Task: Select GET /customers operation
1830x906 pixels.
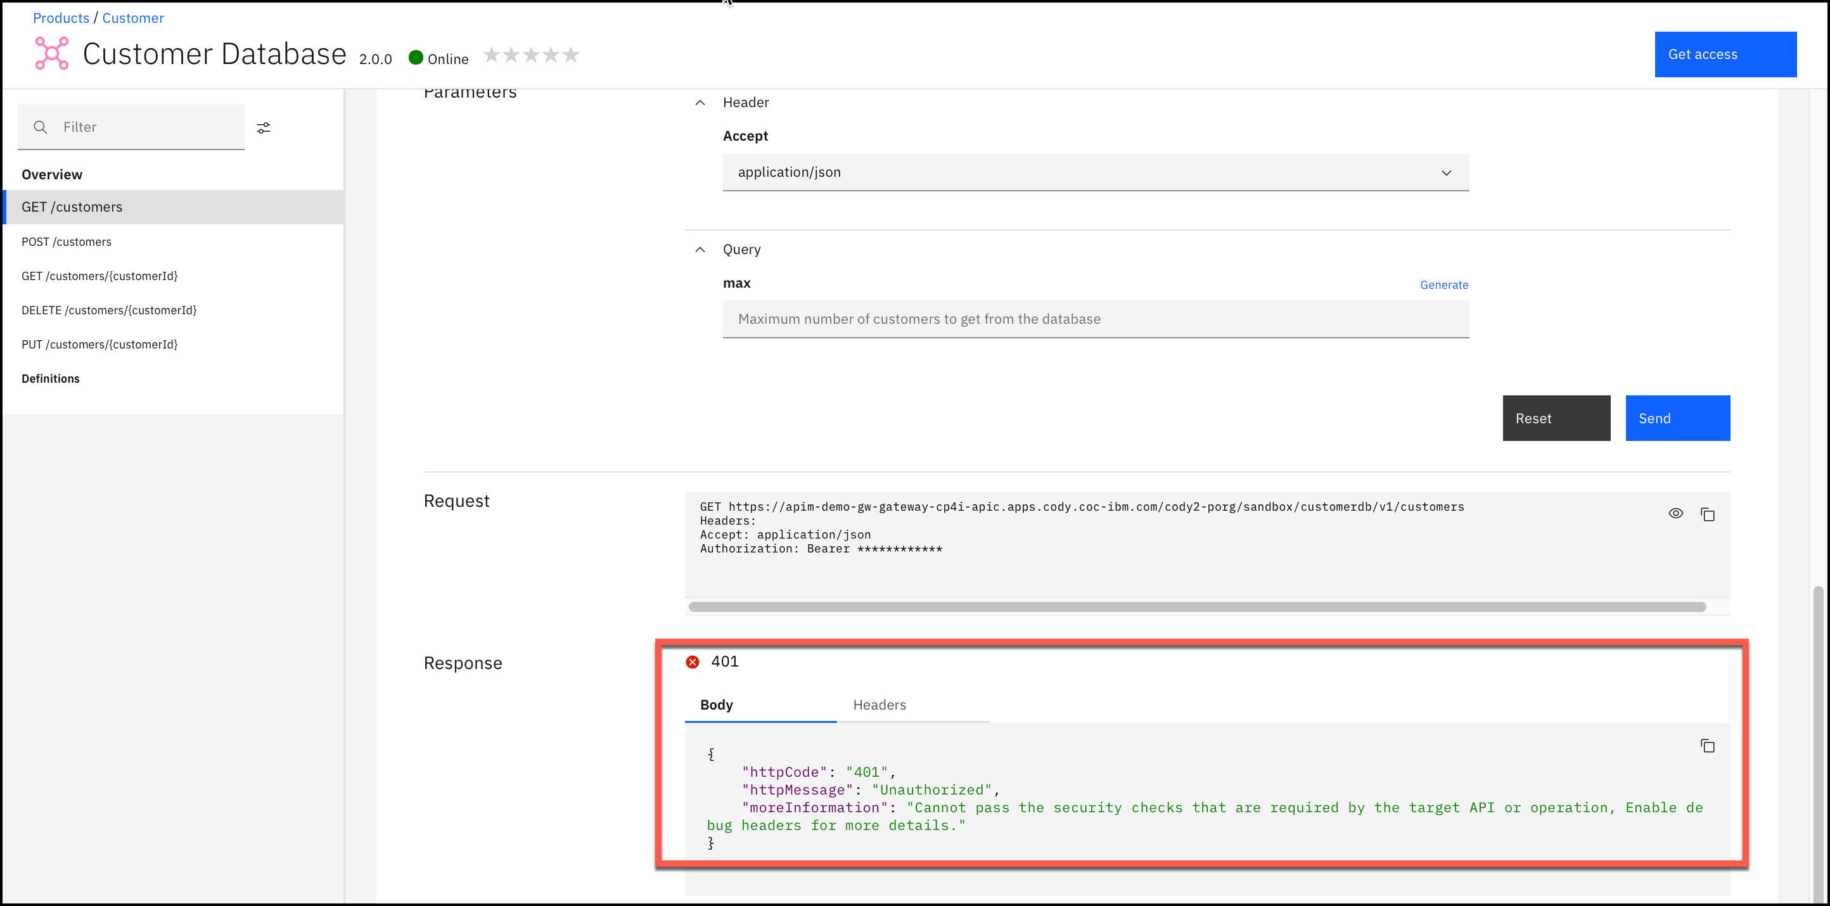Action: click(174, 207)
